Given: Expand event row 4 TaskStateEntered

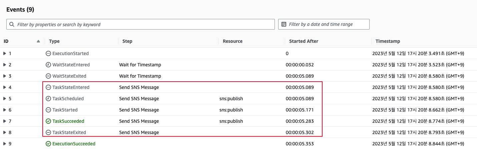Looking at the screenshot, I should pos(5,87).
